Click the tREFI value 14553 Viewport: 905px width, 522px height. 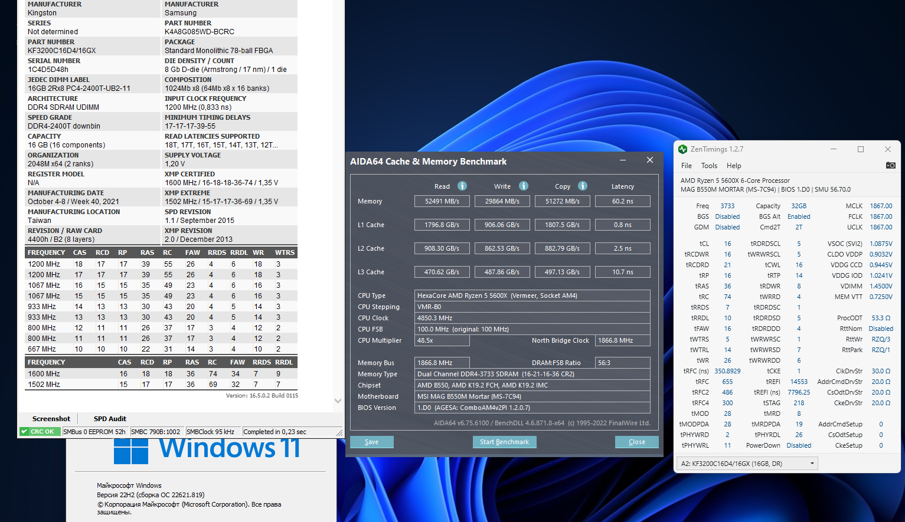point(799,382)
